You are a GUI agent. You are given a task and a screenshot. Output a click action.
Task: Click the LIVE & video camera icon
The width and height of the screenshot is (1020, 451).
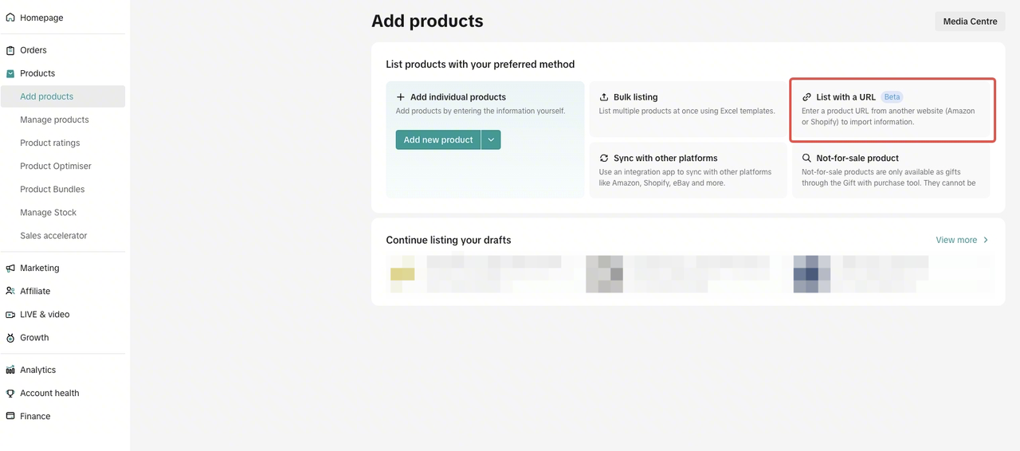(10, 315)
